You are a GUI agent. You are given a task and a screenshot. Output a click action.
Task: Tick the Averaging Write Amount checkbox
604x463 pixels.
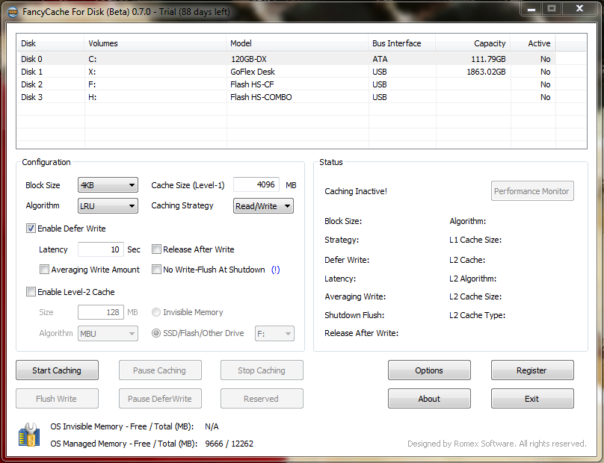[45, 270]
